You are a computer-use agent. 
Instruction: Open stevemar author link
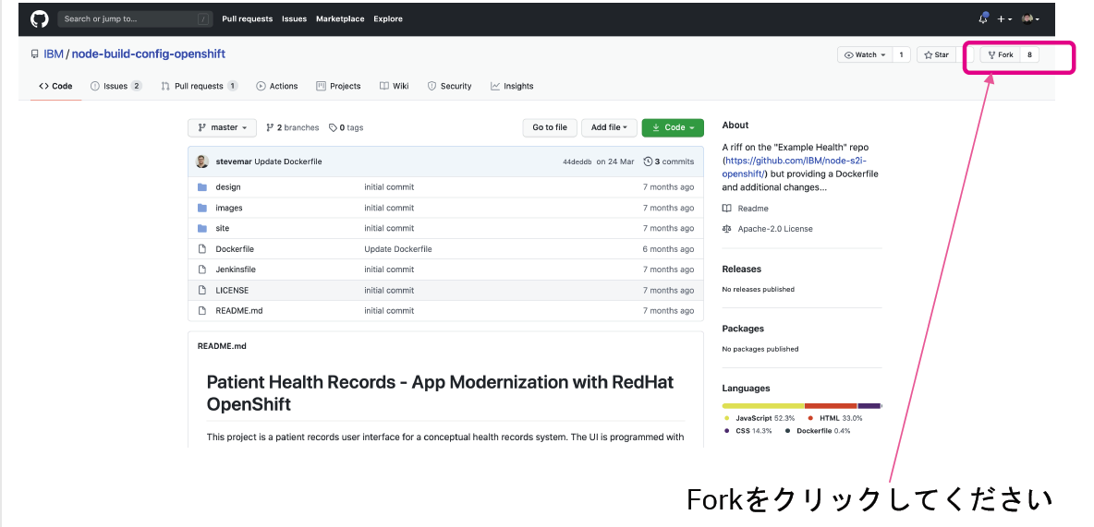[x=234, y=161]
